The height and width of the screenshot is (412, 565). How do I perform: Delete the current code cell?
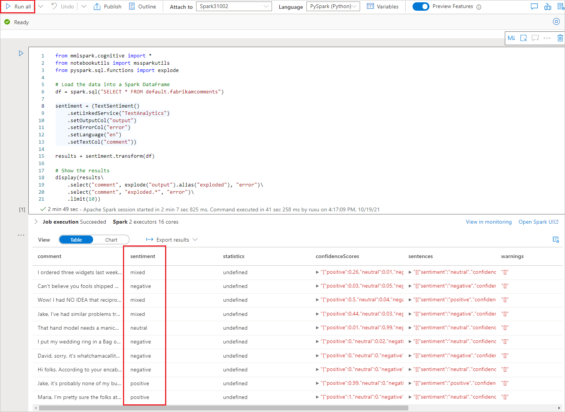[560, 38]
